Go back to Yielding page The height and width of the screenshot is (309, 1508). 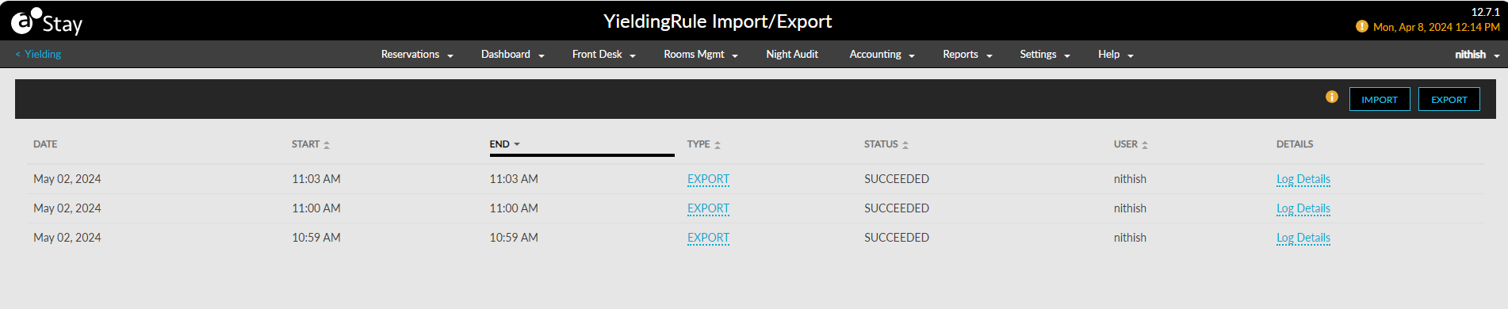[38, 55]
